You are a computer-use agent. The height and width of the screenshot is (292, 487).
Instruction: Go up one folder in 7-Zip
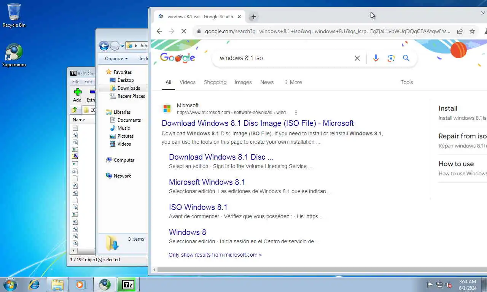click(75, 110)
